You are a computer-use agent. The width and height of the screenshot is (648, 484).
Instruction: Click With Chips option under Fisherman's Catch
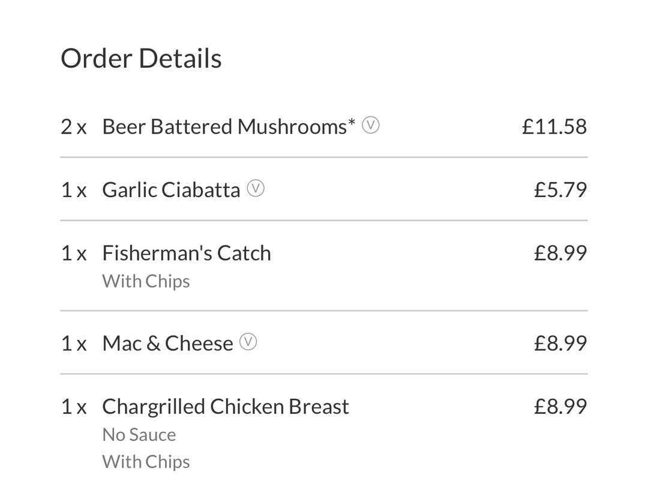tap(146, 282)
